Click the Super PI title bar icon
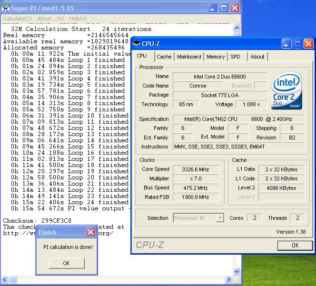This screenshot has height=286, width=316. (5, 8)
